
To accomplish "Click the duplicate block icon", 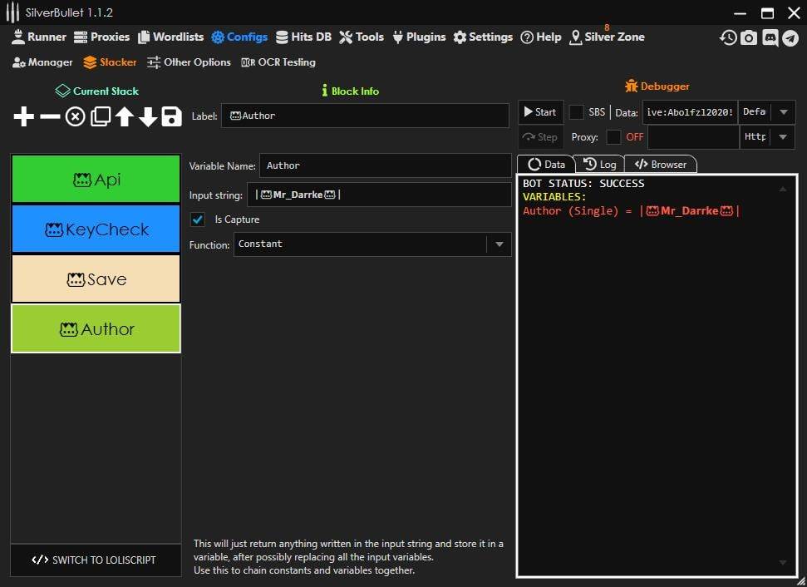I will (x=100, y=117).
